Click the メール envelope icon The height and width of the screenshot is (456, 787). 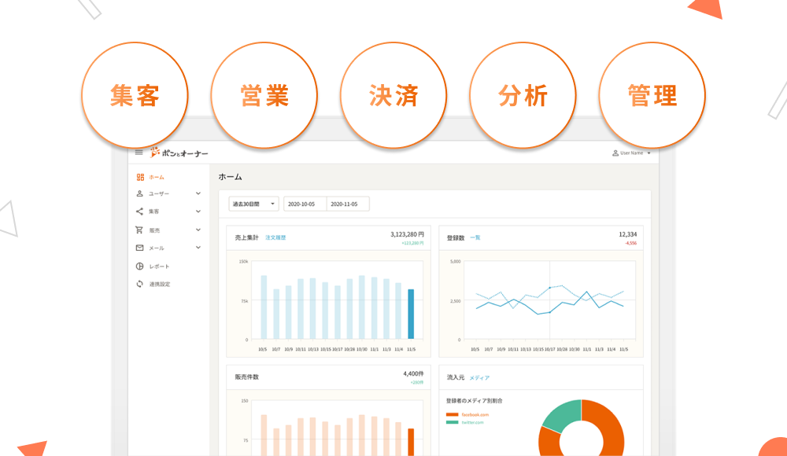pyautogui.click(x=140, y=248)
